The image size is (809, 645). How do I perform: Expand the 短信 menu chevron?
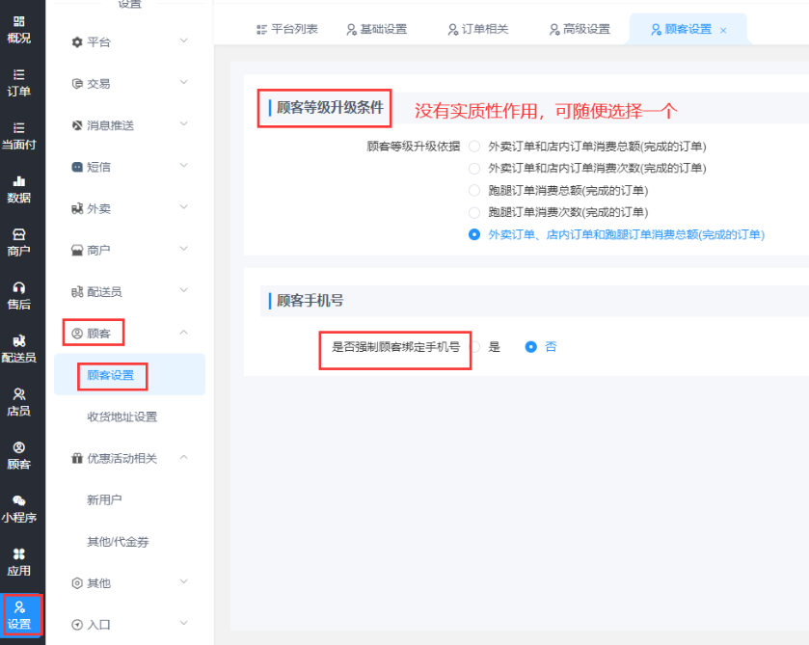(183, 166)
